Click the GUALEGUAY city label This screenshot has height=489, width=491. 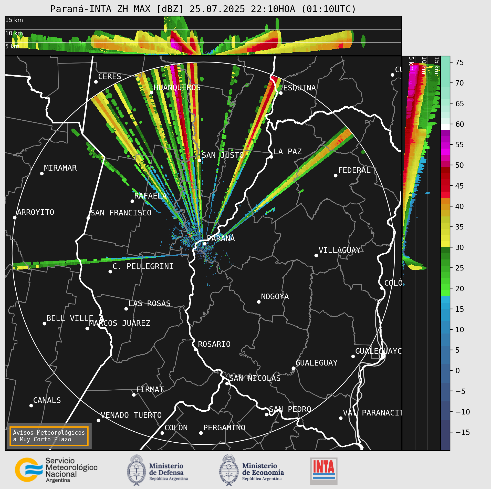tap(317, 363)
